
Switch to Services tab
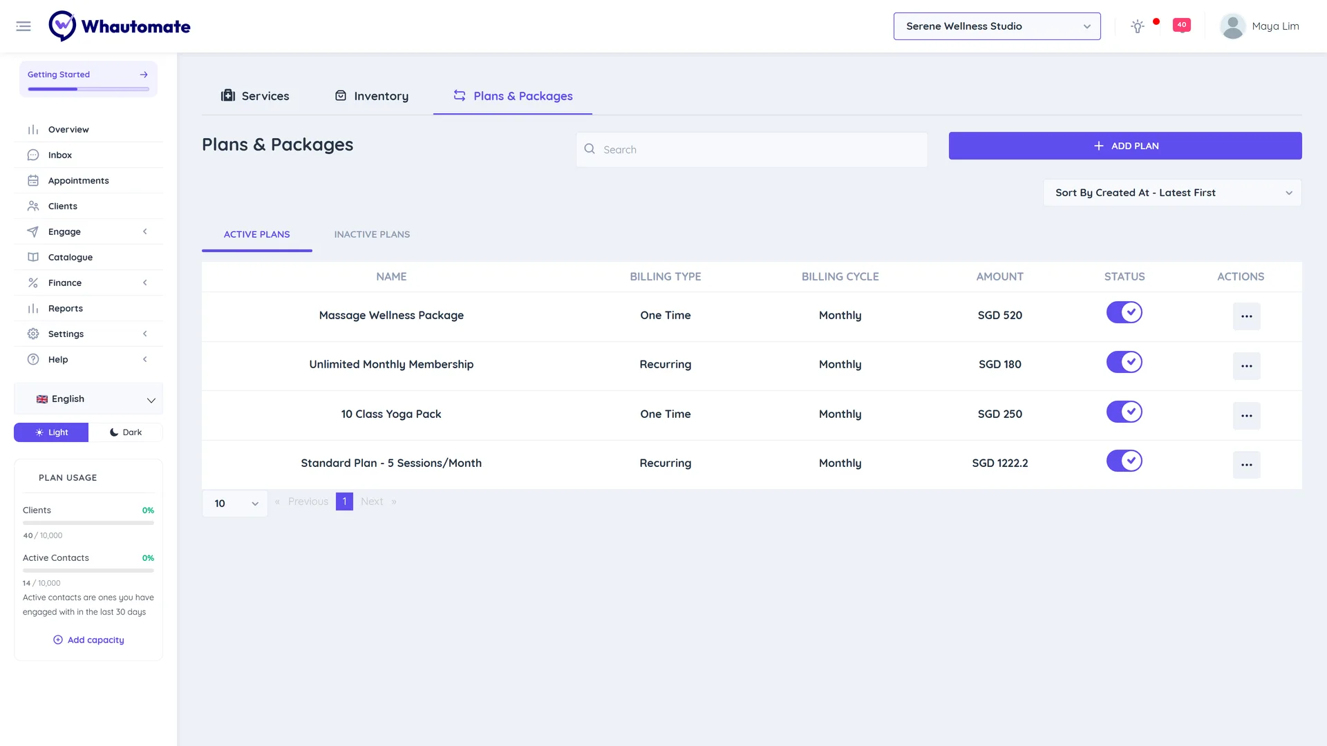tap(255, 96)
